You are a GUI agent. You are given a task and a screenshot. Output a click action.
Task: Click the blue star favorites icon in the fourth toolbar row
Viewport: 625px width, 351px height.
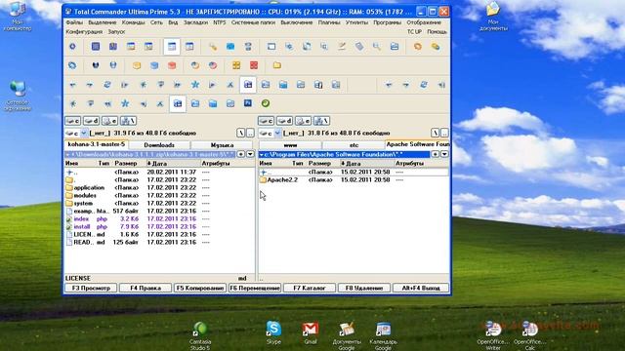(125, 103)
